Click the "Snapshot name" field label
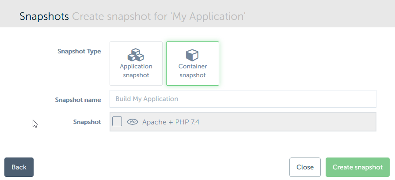 tap(78, 100)
